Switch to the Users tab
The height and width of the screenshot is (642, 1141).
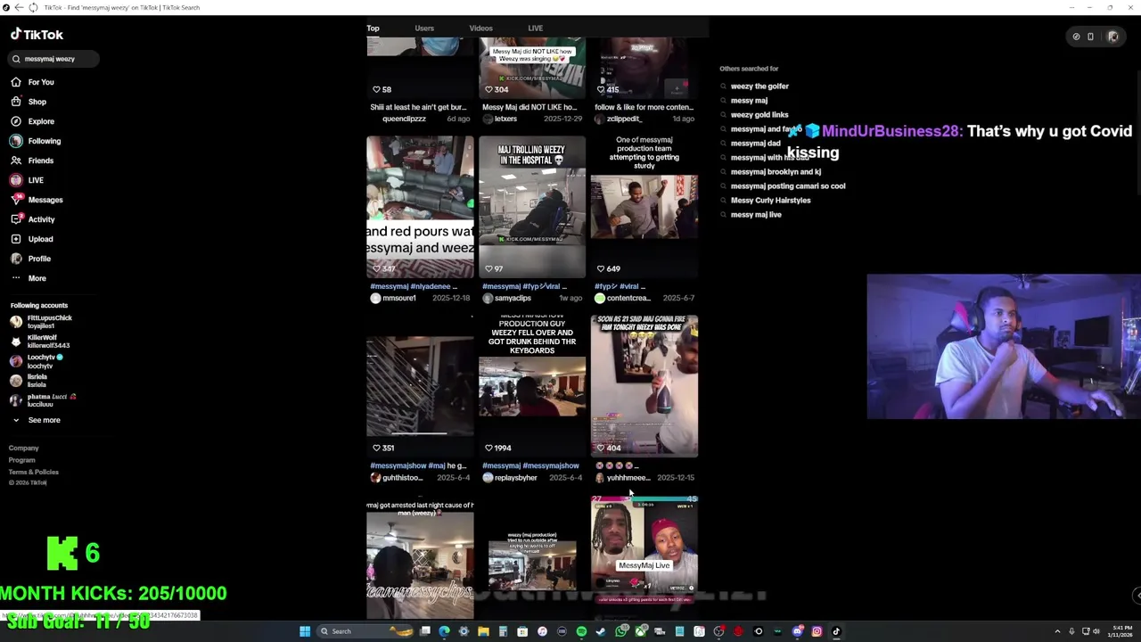pyautogui.click(x=424, y=29)
